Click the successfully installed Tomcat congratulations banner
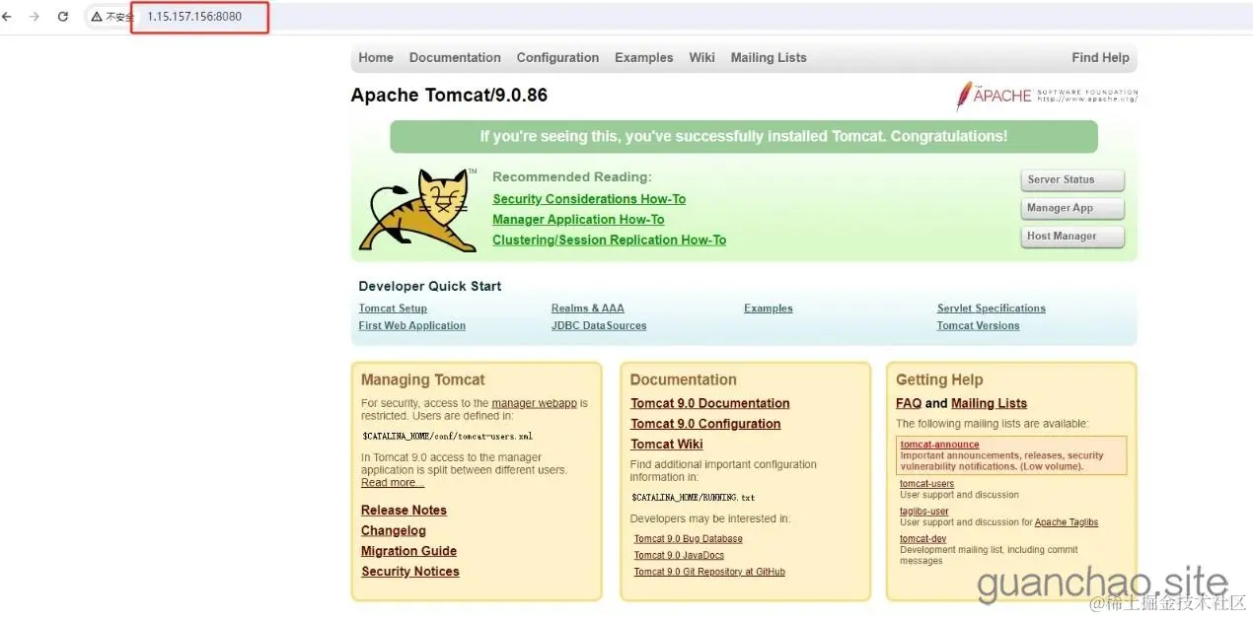The height and width of the screenshot is (619, 1253). tap(744, 137)
